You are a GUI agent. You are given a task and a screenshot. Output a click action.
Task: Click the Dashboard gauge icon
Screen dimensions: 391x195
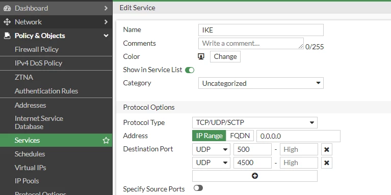pos(7,8)
